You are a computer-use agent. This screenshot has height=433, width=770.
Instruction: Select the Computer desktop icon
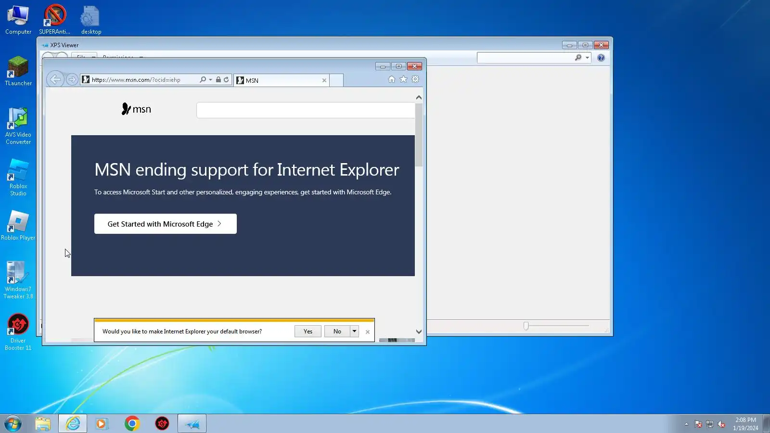pyautogui.click(x=18, y=20)
